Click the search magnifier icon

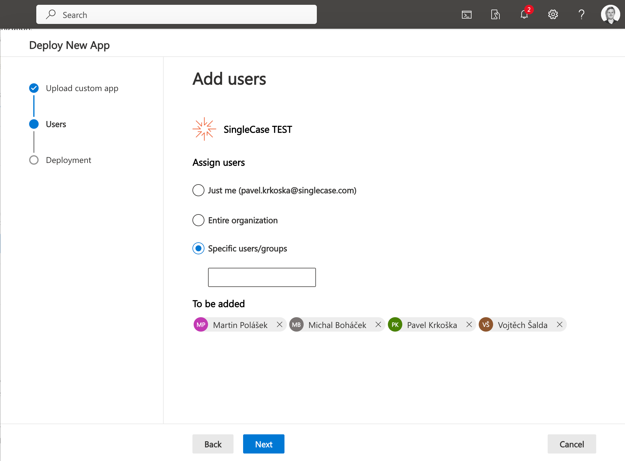[51, 14]
